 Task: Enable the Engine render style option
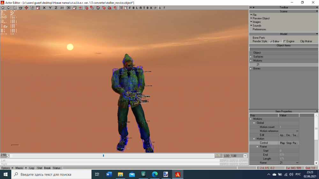289,41
